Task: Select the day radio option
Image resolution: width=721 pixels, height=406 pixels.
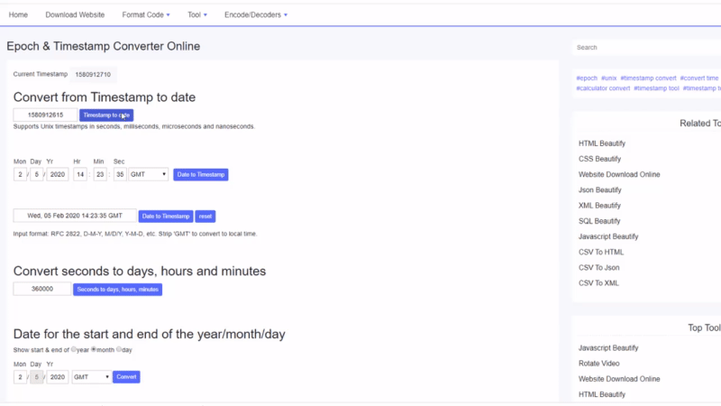Action: [x=118, y=349]
